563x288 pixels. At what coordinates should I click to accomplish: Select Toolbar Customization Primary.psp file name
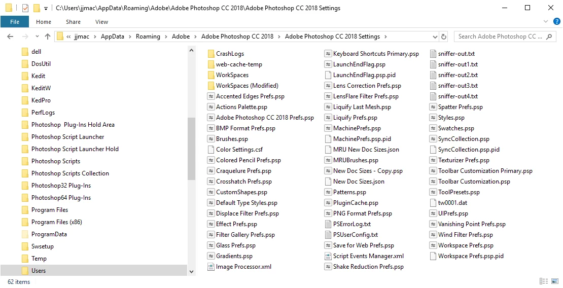click(485, 171)
